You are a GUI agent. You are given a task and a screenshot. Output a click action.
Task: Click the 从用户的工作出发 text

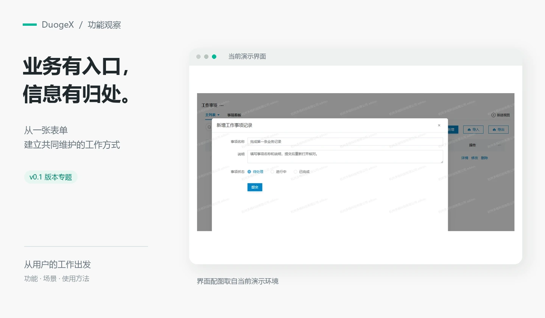[58, 264]
